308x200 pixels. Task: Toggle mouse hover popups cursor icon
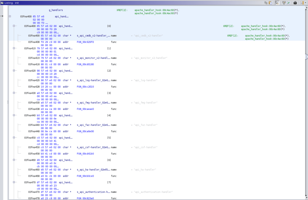click(x=277, y=3)
